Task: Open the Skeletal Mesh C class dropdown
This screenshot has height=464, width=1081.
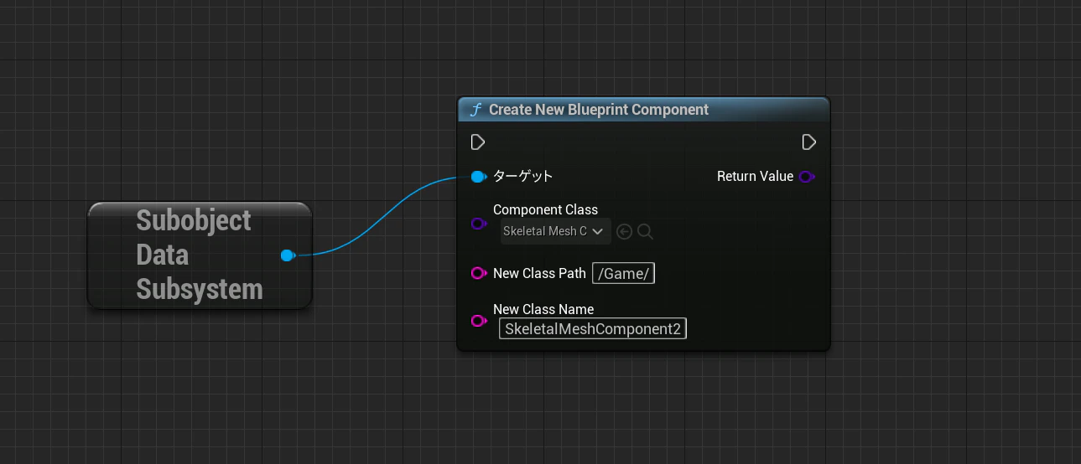Action: coord(555,231)
